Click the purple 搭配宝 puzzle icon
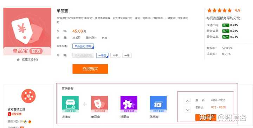This screenshot has width=253, height=128. click(129, 104)
